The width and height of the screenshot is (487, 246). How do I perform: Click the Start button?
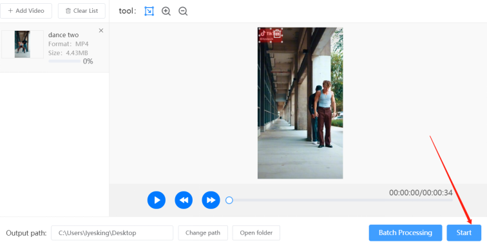(464, 233)
